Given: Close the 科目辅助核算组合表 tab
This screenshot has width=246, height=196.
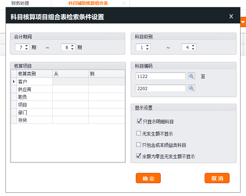Looking at the screenshot, I should pos(124,3).
